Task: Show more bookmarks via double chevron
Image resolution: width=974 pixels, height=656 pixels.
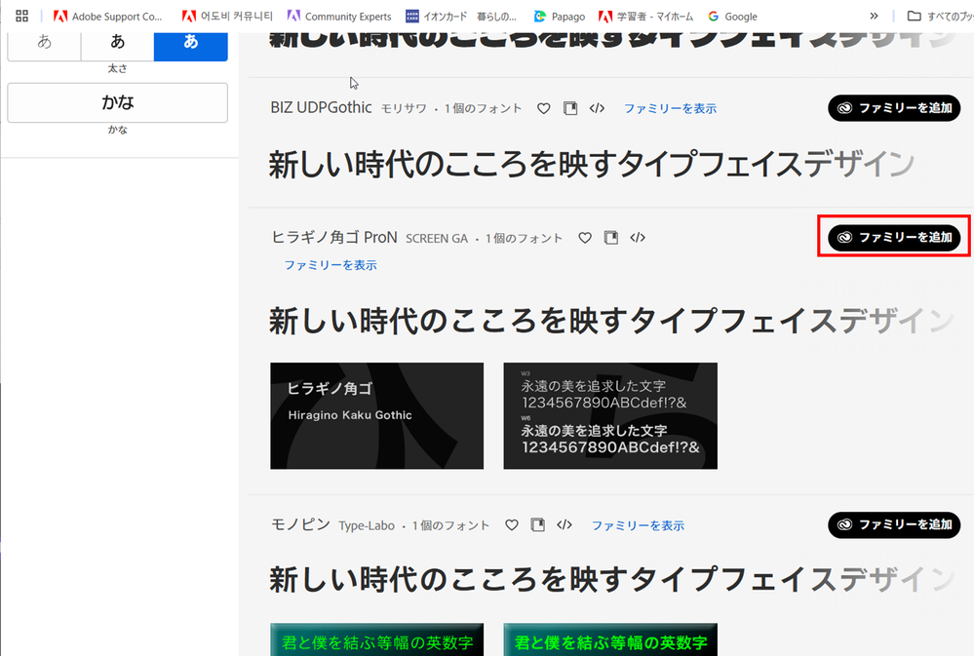Action: click(x=874, y=17)
